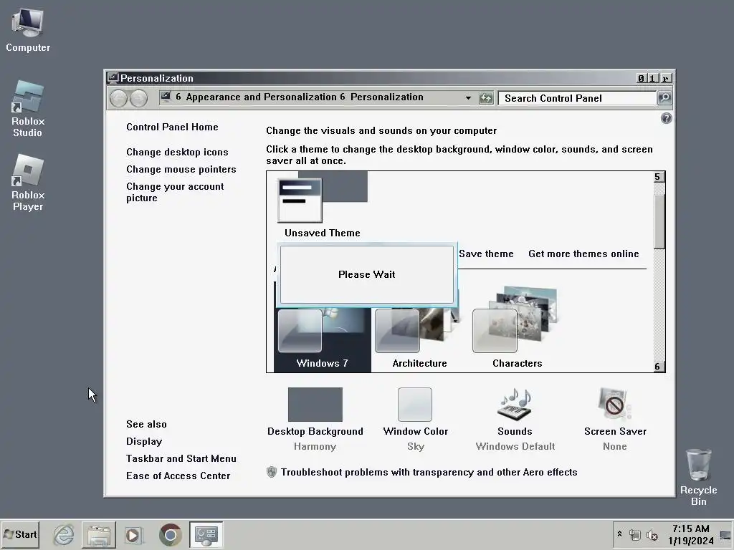
Task: Open Chrome from the taskbar
Action: (x=171, y=534)
